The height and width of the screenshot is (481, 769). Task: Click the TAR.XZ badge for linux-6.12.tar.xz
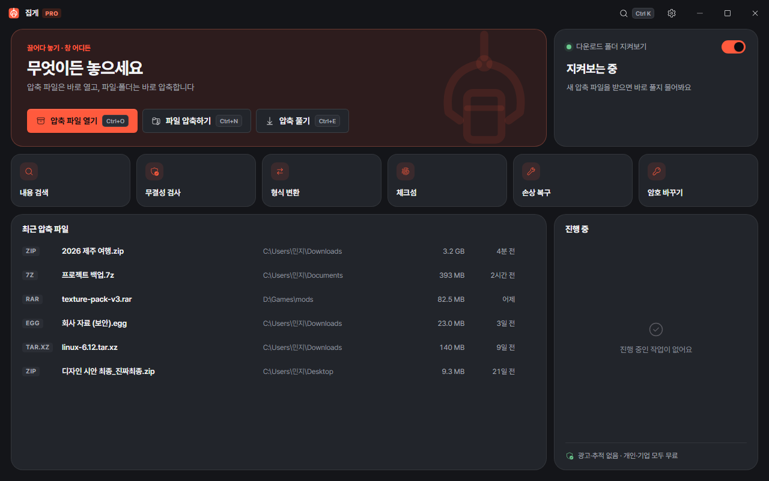[38, 348]
